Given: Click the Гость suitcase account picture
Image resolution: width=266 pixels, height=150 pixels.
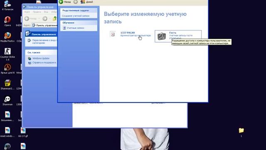Looking at the screenshot, I should point(162,36).
